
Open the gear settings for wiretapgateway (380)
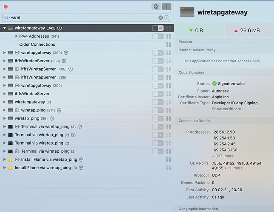point(66,53)
